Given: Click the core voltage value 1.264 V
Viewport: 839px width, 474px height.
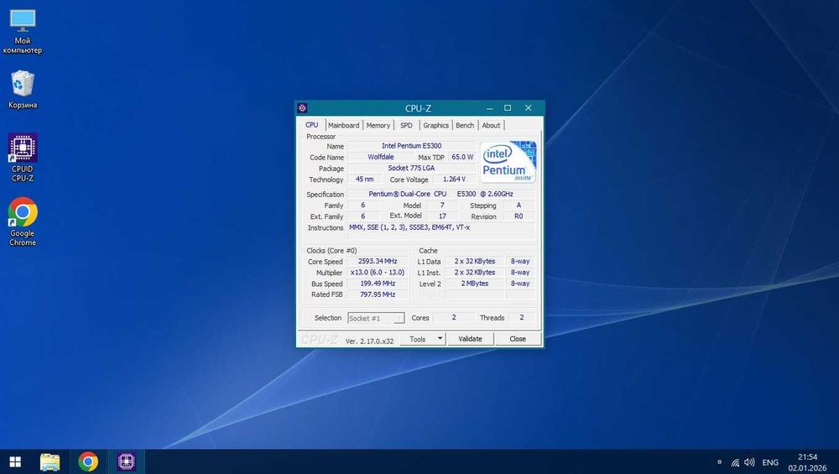Looking at the screenshot, I should [x=454, y=180].
